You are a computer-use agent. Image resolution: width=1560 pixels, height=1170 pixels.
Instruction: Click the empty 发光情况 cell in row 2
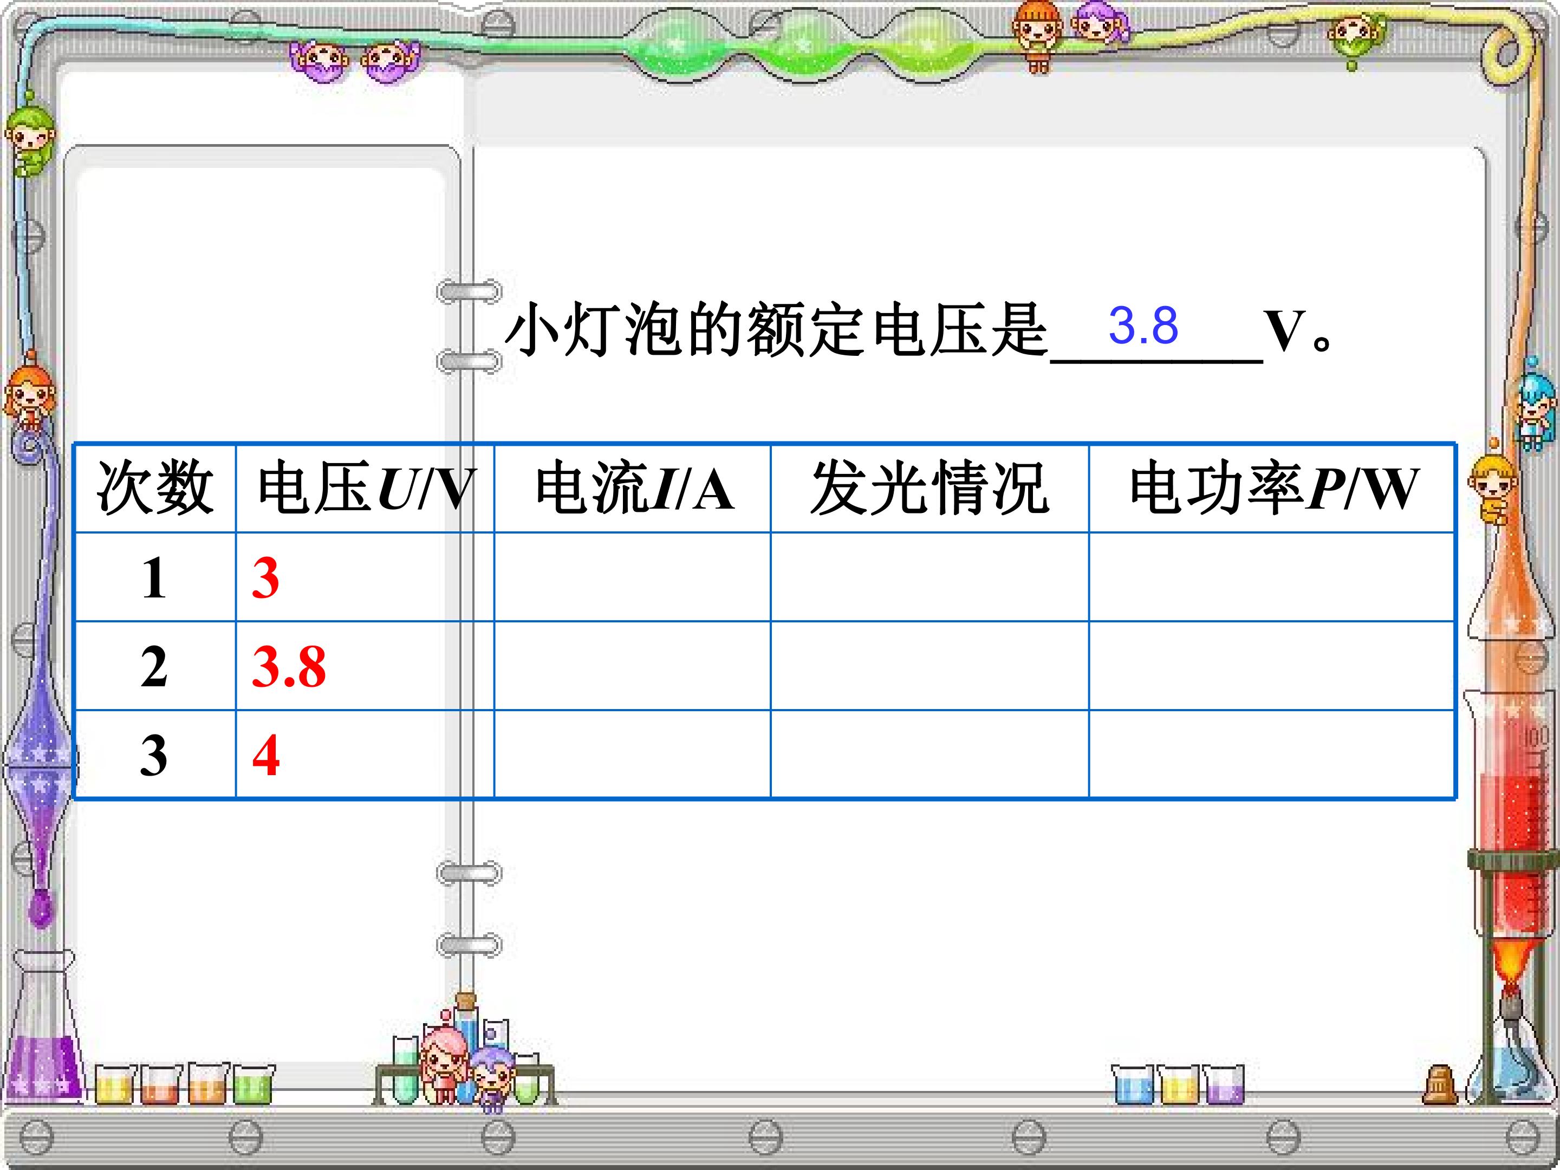[x=929, y=666]
